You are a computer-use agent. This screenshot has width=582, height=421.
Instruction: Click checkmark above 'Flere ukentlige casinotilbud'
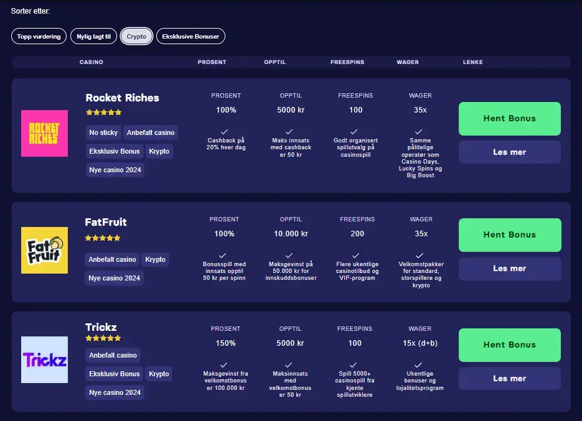(x=355, y=256)
